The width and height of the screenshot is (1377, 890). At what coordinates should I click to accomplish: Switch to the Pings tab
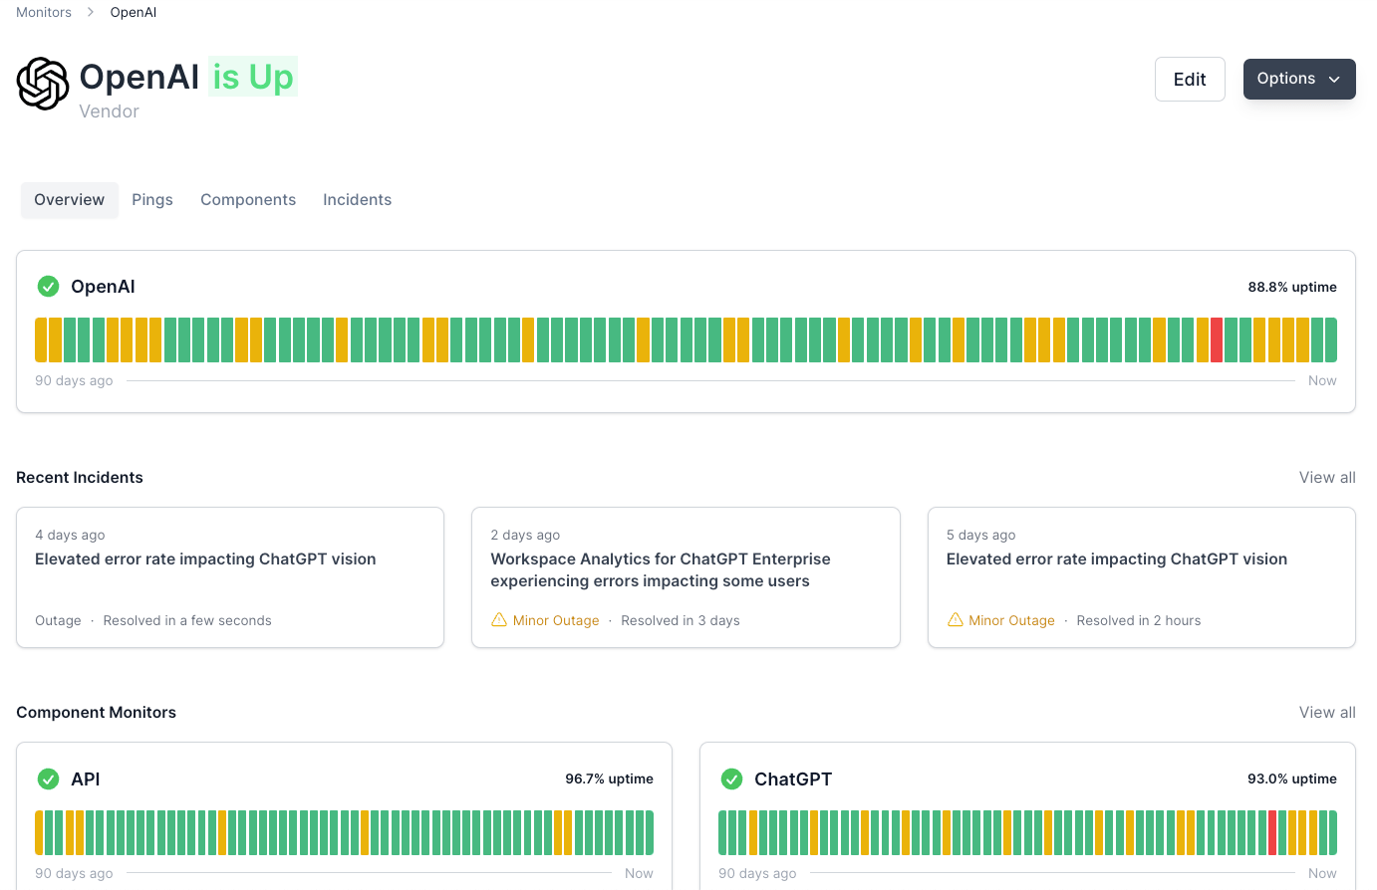[152, 200]
